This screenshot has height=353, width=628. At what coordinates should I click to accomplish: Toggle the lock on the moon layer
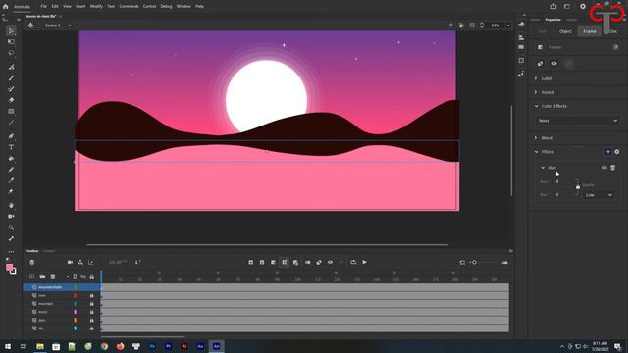pos(91,312)
